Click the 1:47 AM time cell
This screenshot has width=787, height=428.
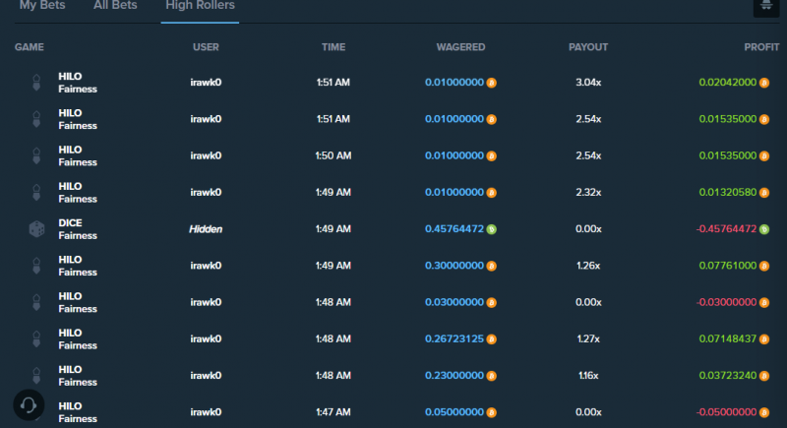click(x=333, y=412)
